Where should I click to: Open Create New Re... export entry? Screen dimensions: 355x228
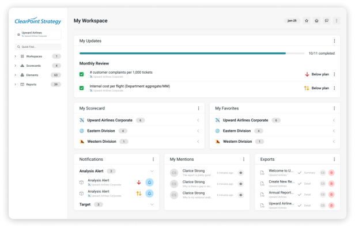coord(281,181)
